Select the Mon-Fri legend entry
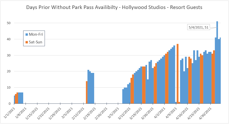The image size is (229, 124). pyautogui.click(x=34, y=34)
